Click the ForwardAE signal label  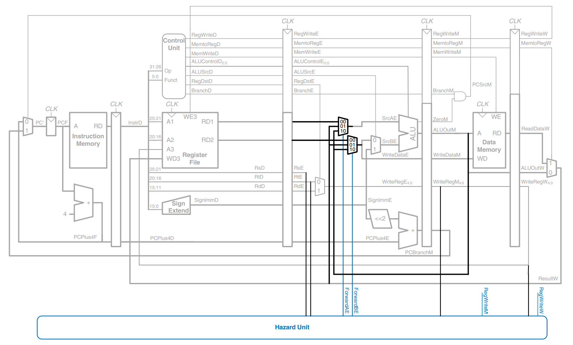[x=347, y=301]
